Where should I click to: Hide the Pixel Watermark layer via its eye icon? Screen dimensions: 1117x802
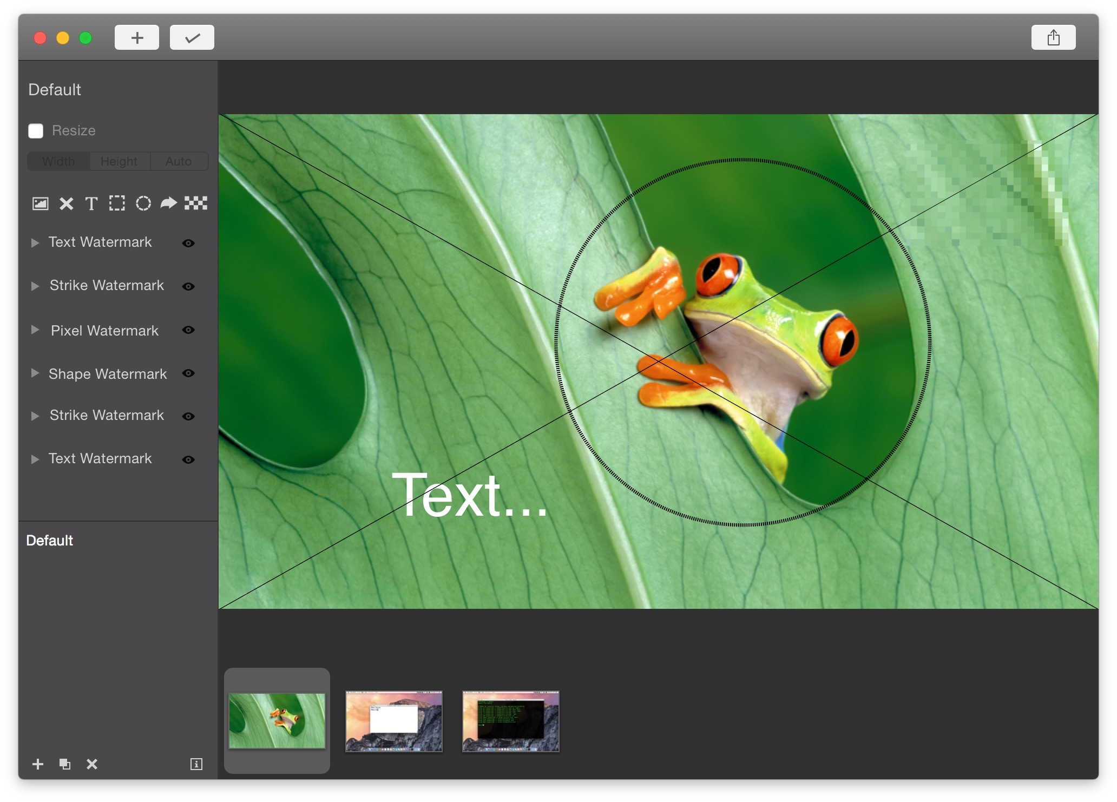click(x=188, y=330)
